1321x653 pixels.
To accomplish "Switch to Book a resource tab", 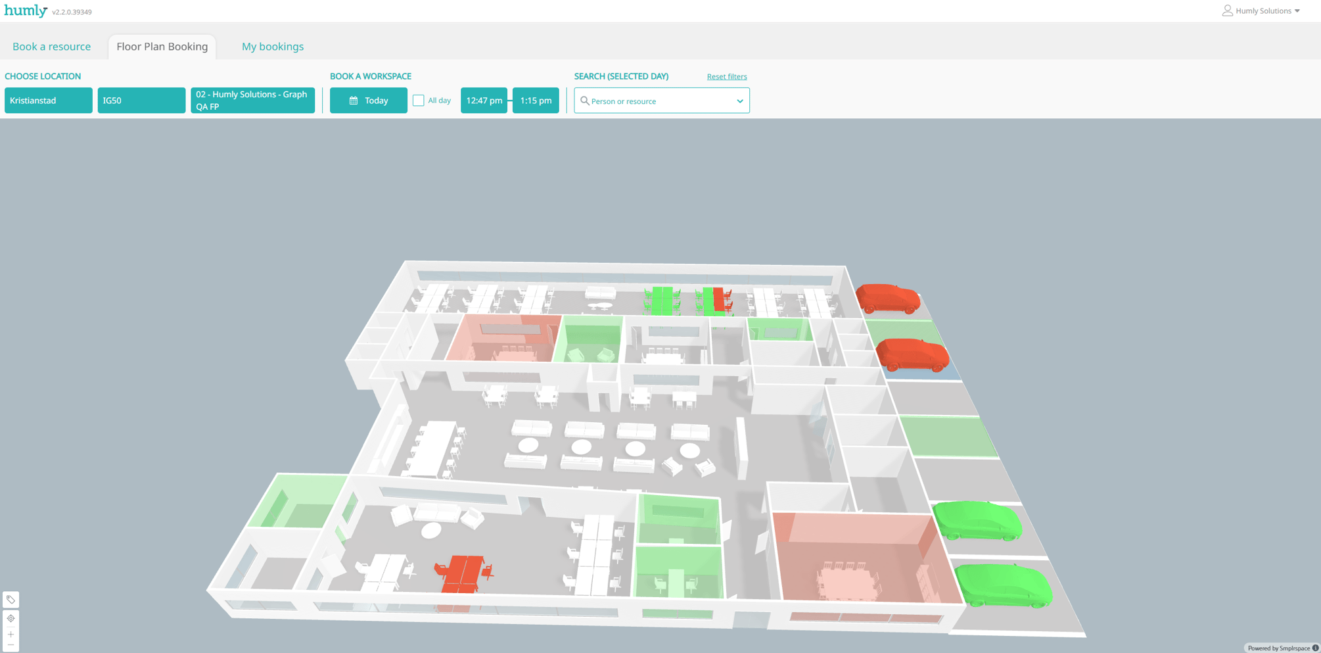I will click(x=52, y=47).
